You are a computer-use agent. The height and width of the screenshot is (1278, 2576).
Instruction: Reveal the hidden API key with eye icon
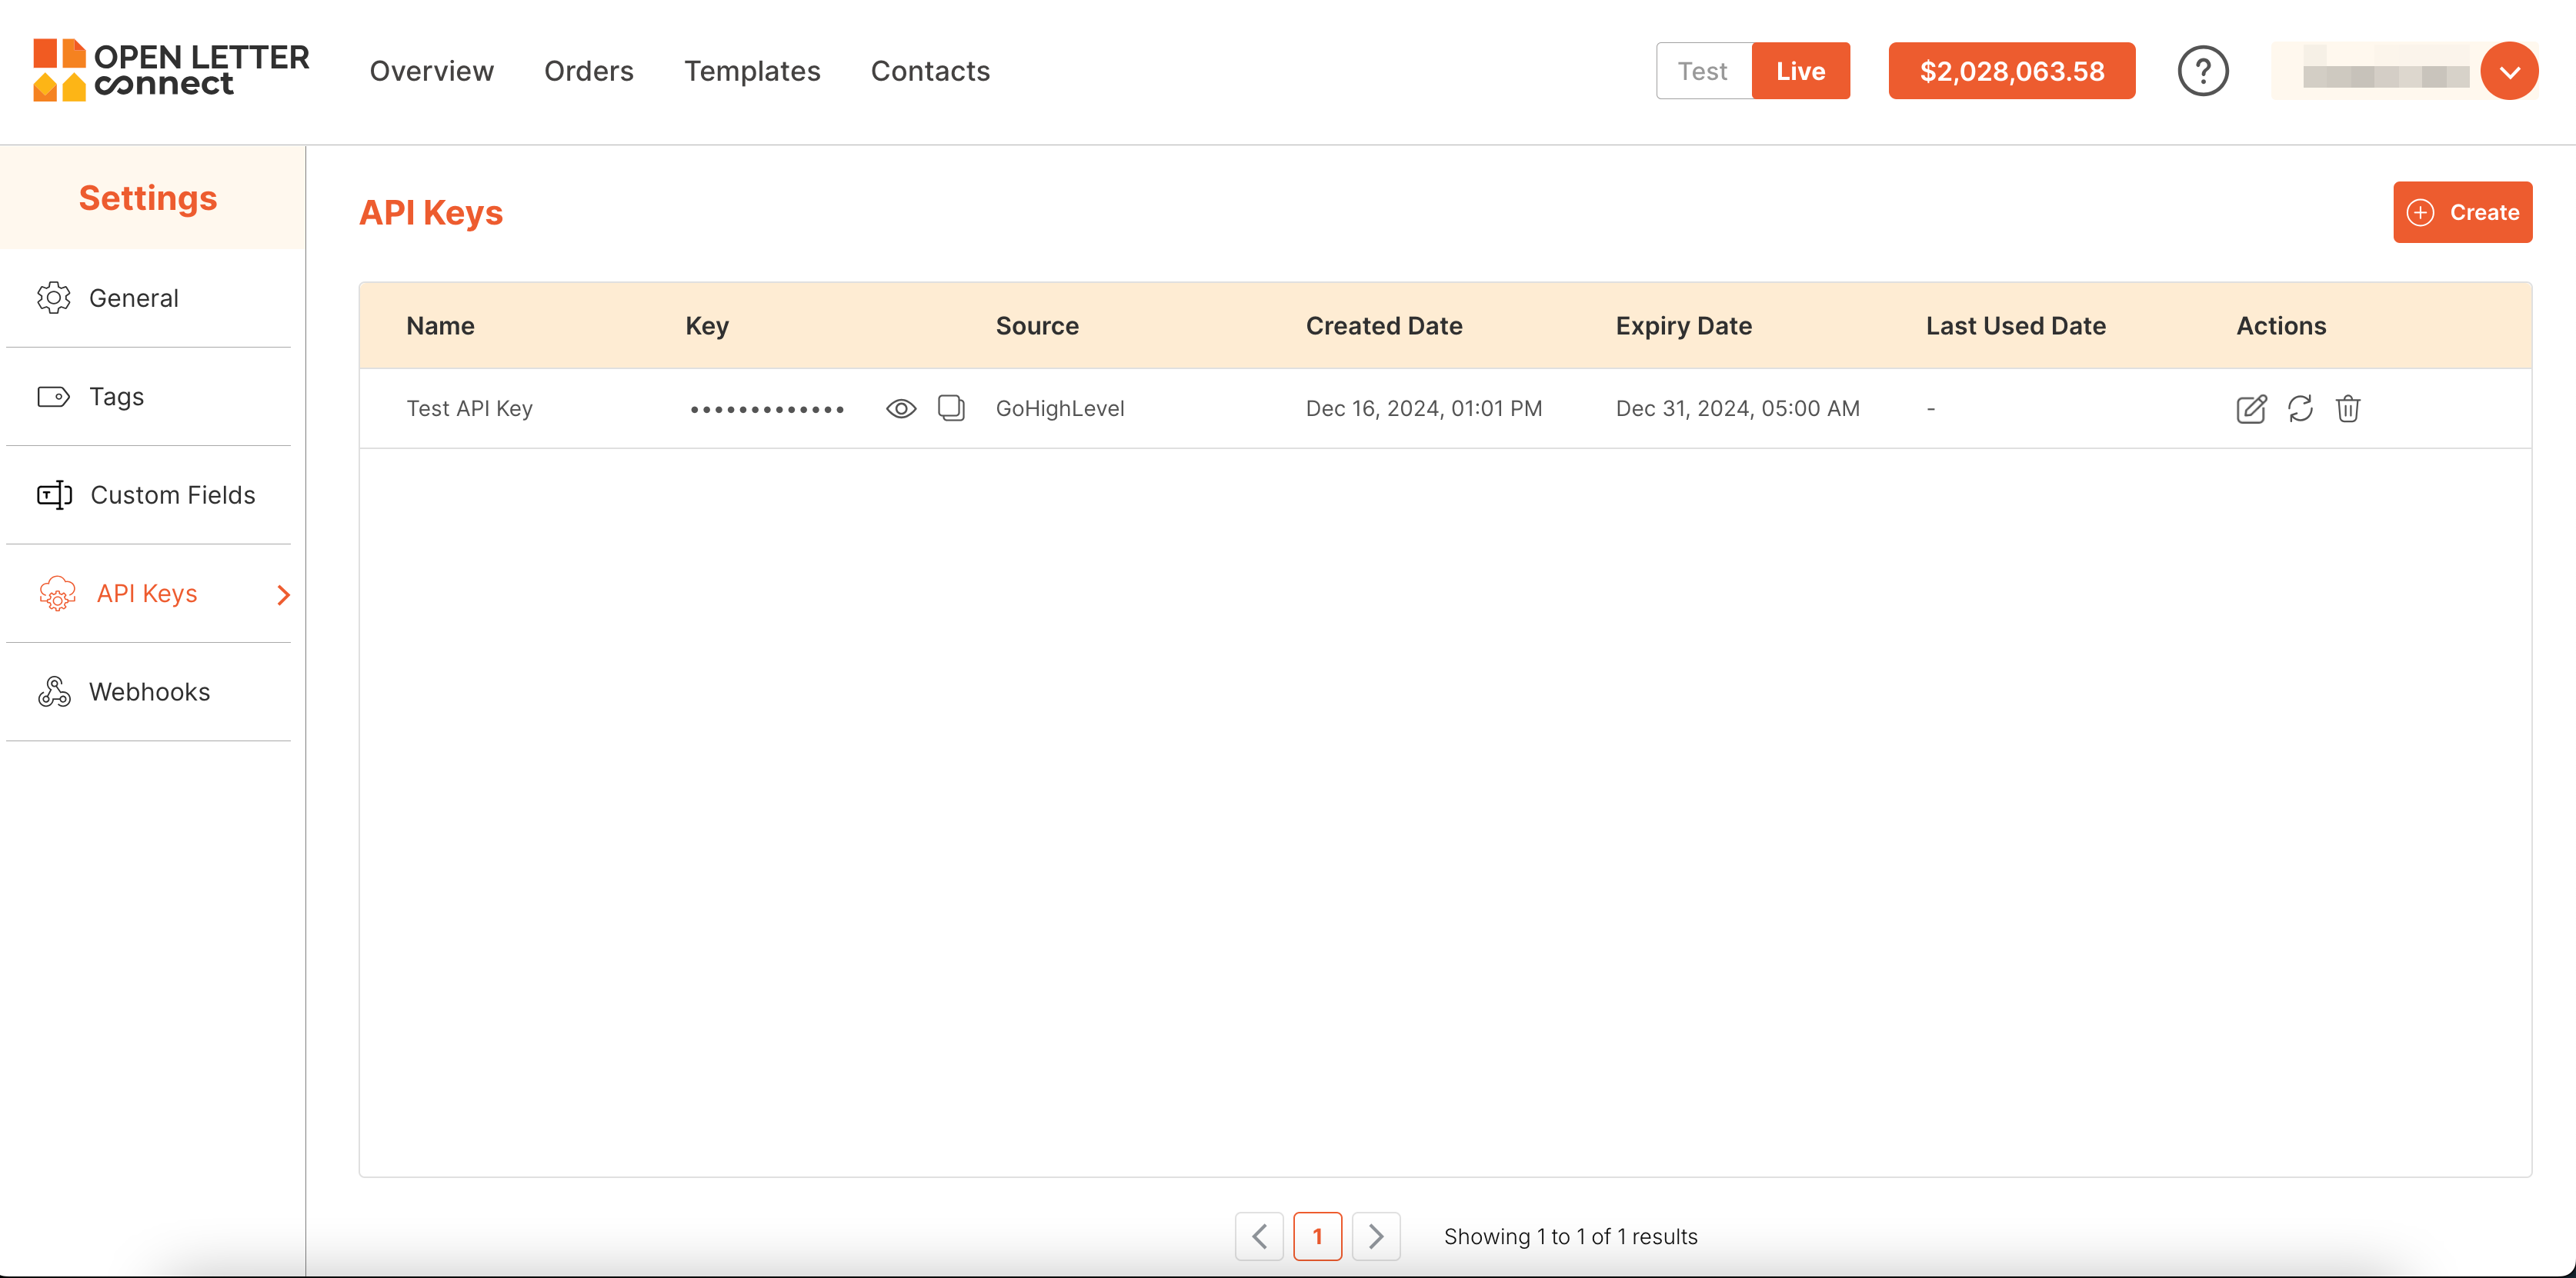[900, 408]
